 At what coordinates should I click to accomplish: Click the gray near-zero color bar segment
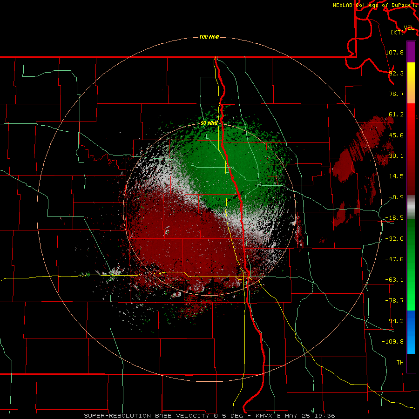411,207
